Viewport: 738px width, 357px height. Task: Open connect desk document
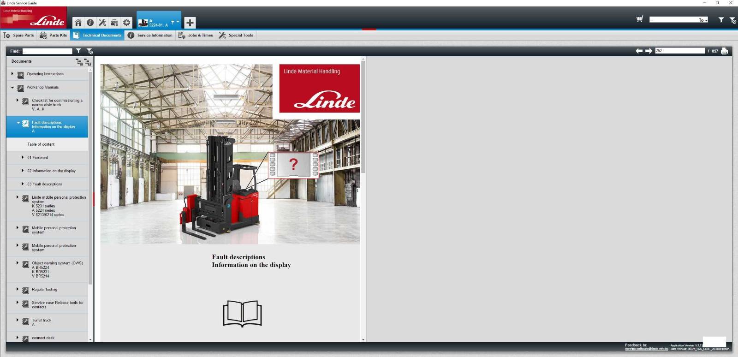pyautogui.click(x=47, y=338)
